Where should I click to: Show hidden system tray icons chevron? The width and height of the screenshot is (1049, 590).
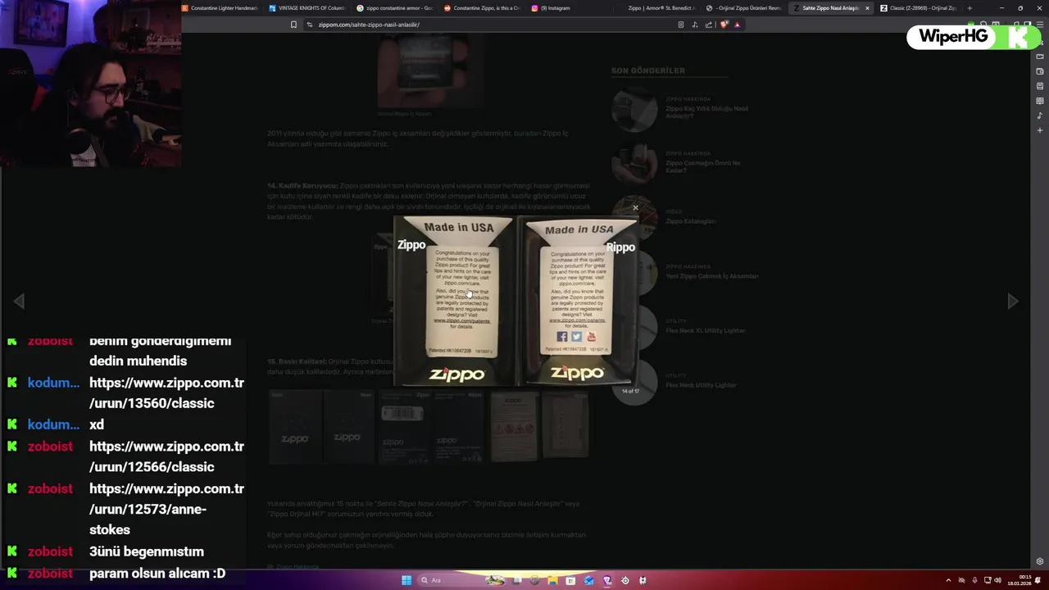[x=948, y=580]
